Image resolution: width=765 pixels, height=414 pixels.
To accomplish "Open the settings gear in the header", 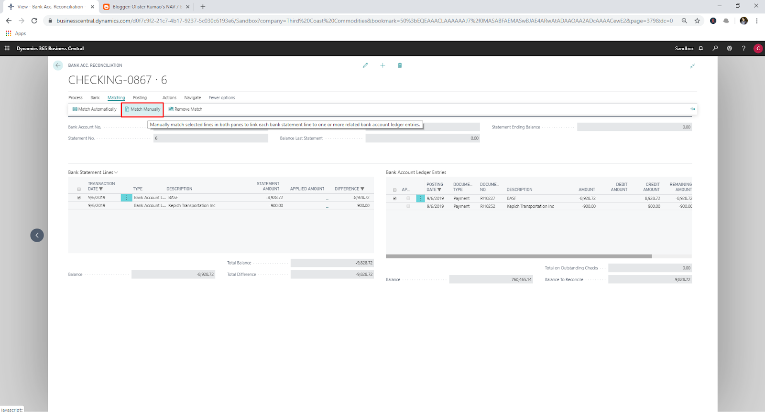I will [x=730, y=48].
